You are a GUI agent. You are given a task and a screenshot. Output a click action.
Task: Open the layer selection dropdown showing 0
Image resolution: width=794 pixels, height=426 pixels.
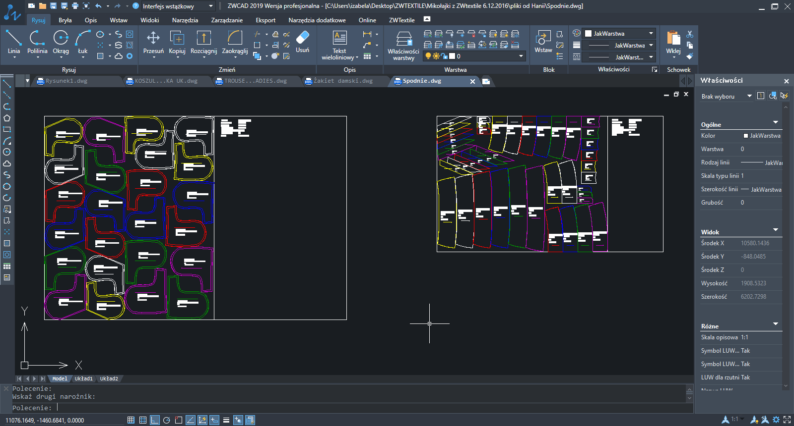(474, 56)
